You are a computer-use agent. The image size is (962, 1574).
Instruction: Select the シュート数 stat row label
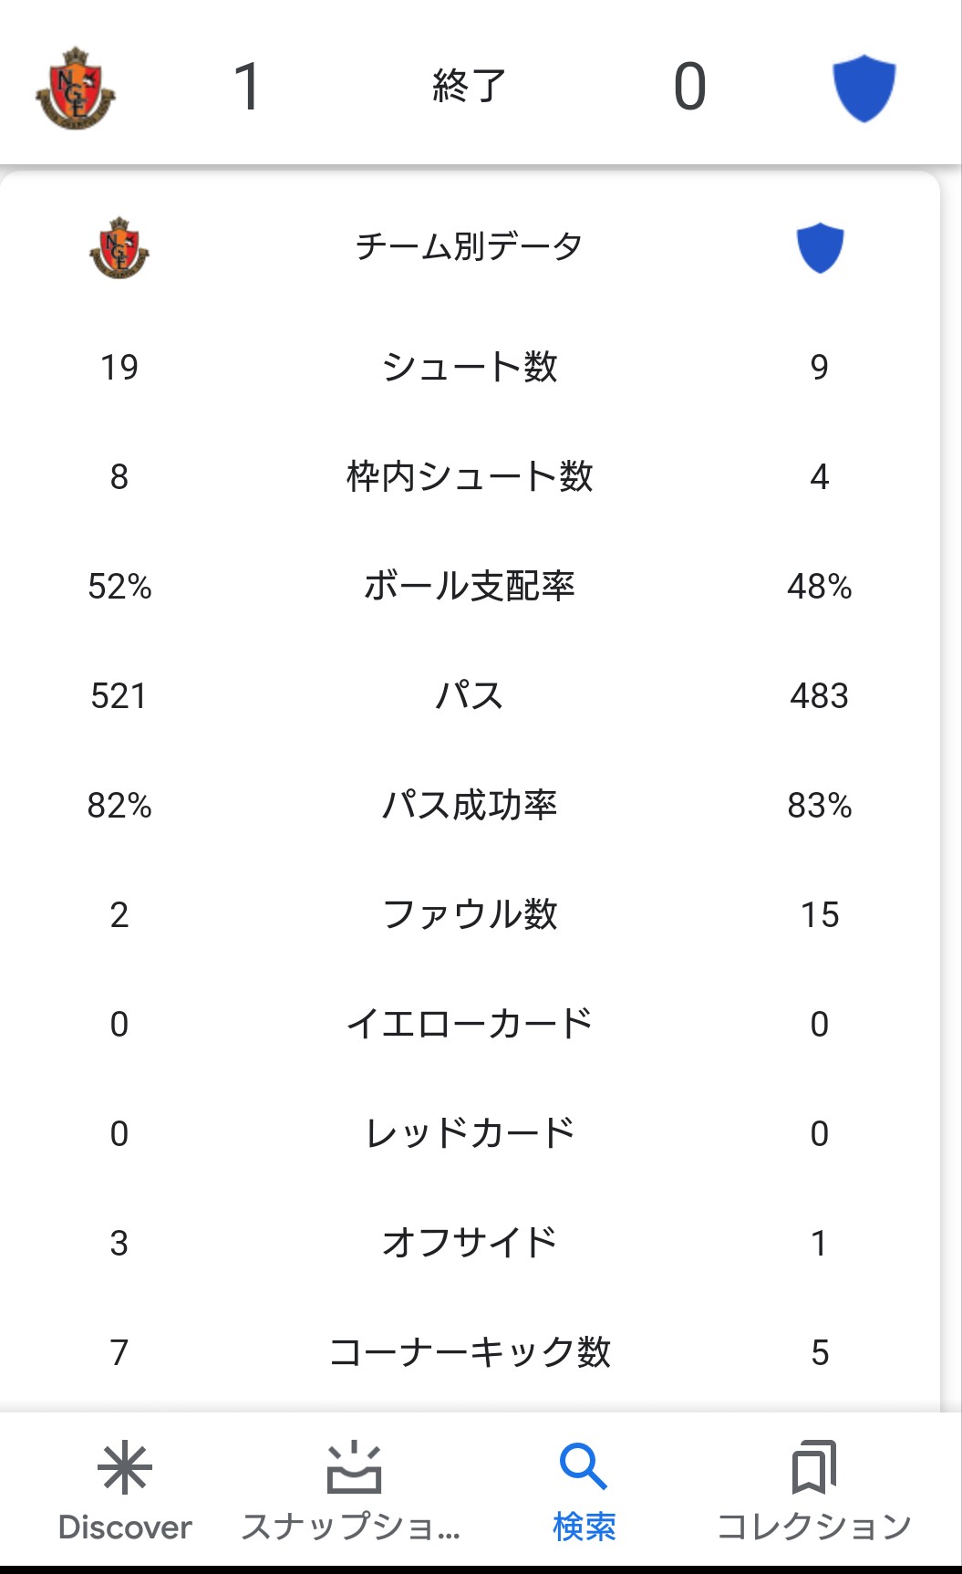[x=469, y=367]
